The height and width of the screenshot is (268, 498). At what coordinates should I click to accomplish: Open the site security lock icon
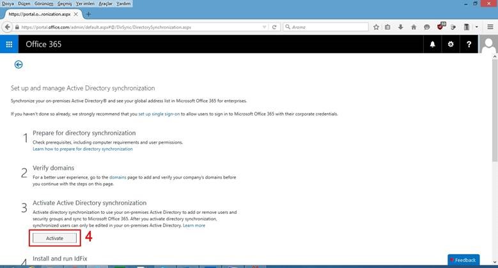[17, 27]
